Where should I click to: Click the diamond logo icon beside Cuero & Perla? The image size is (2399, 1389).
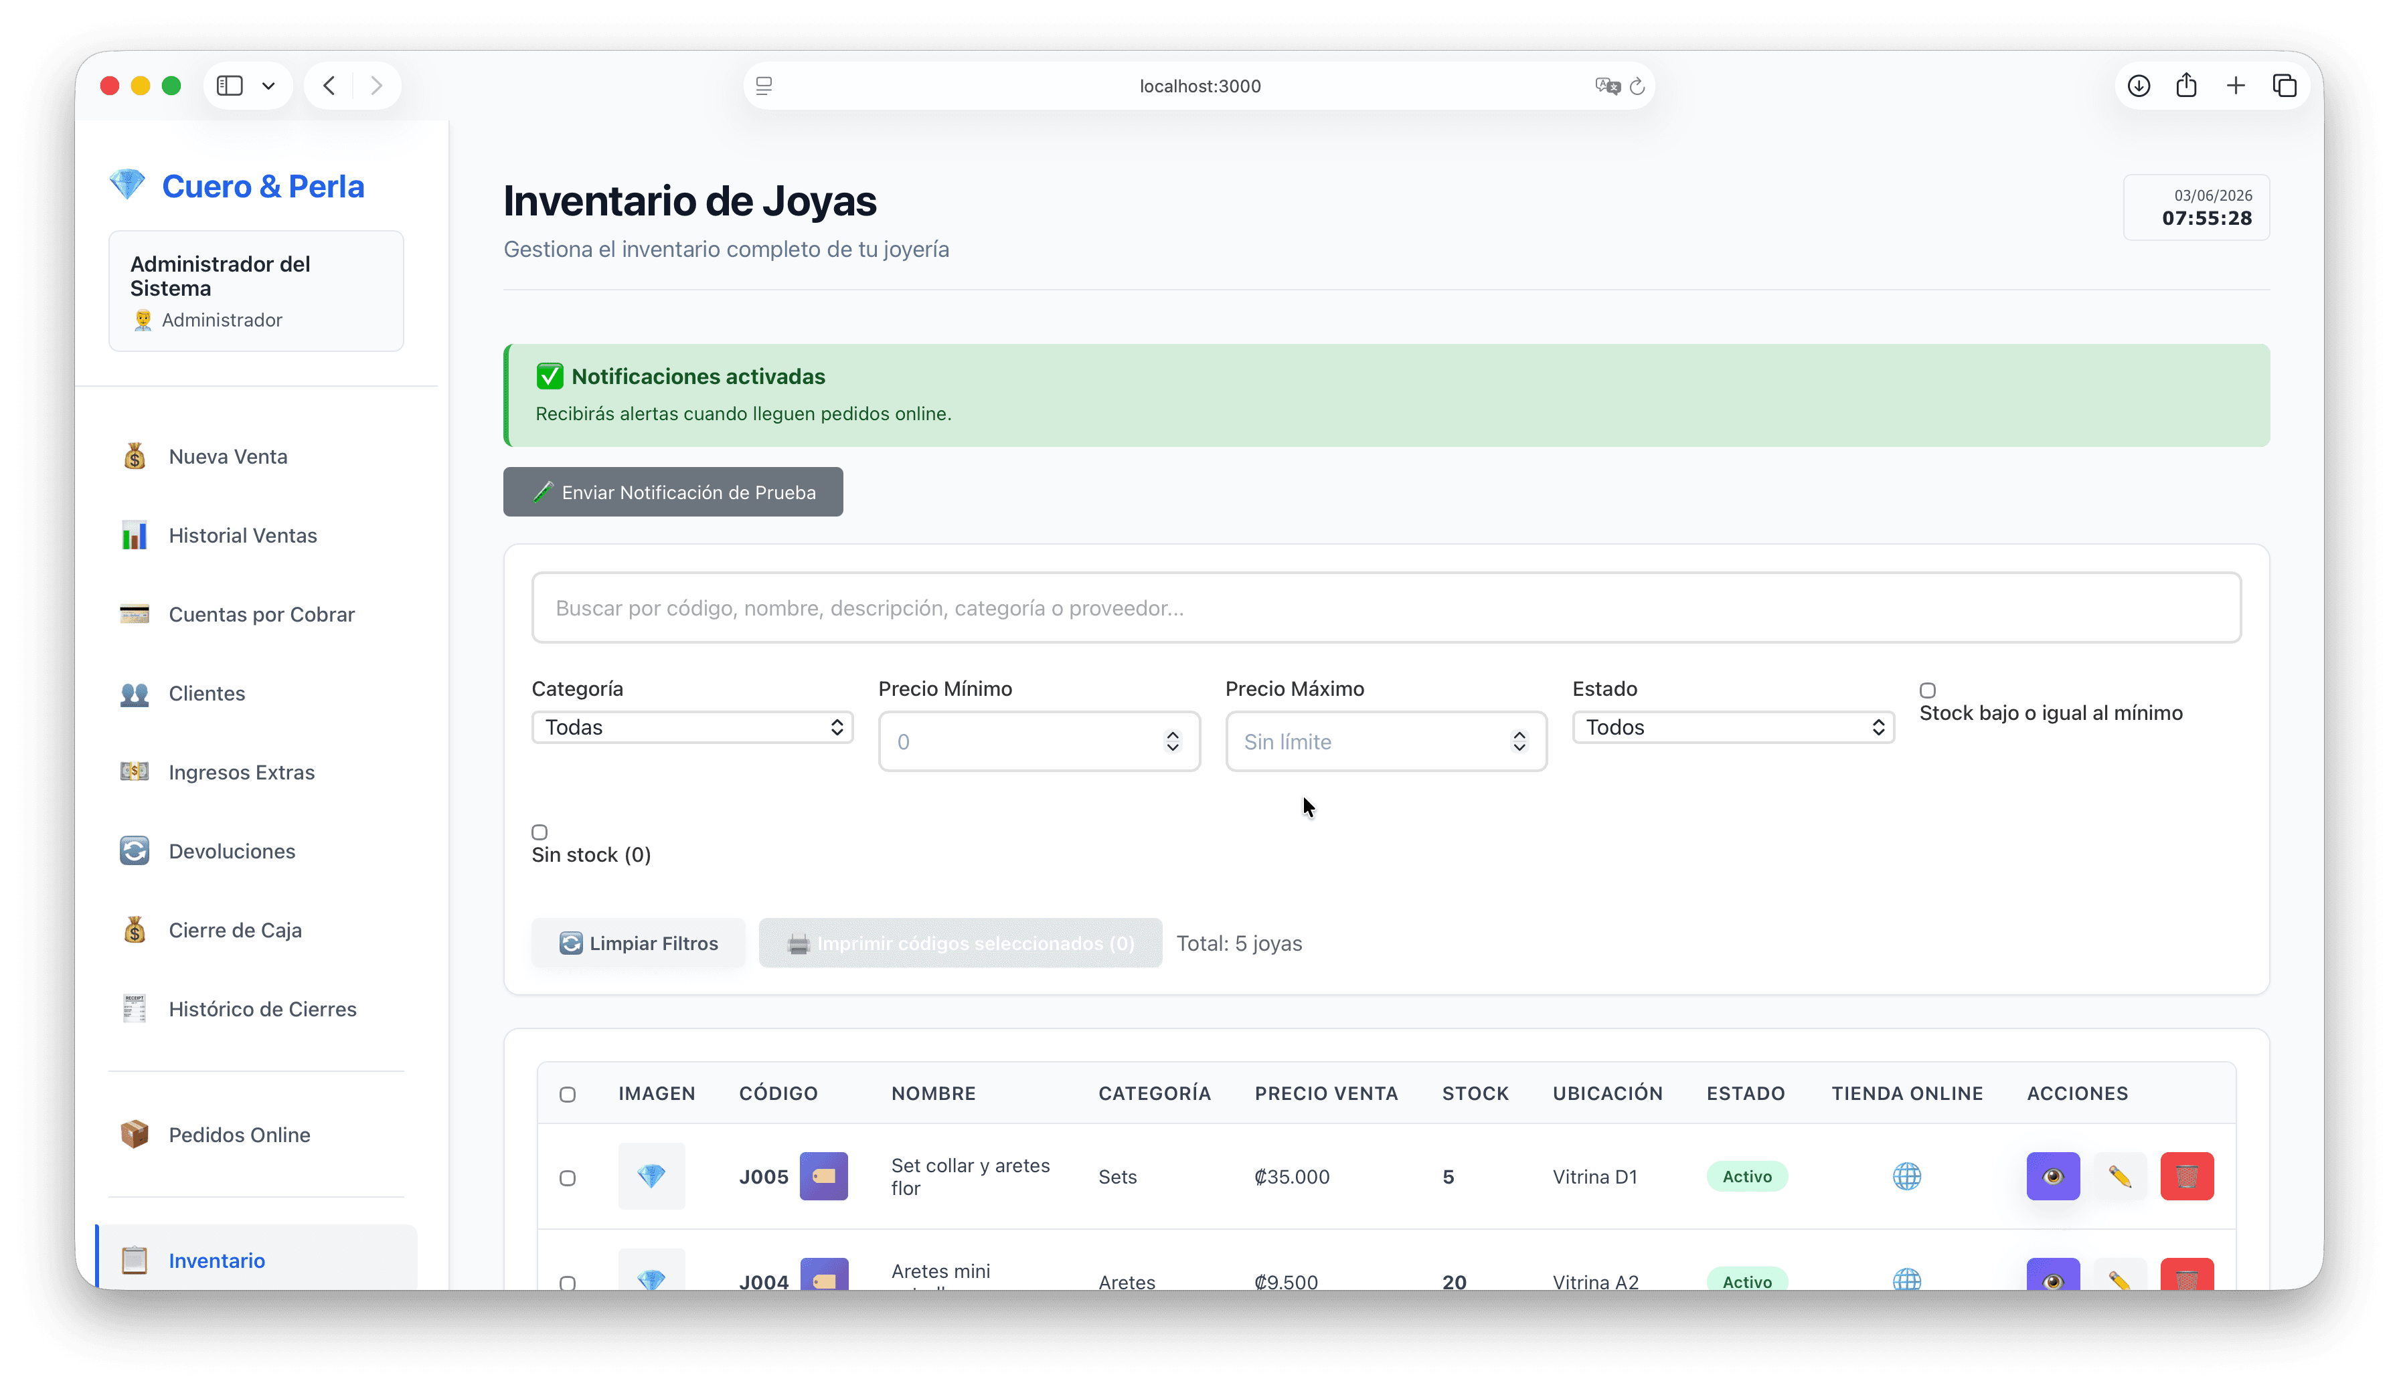pyautogui.click(x=127, y=185)
